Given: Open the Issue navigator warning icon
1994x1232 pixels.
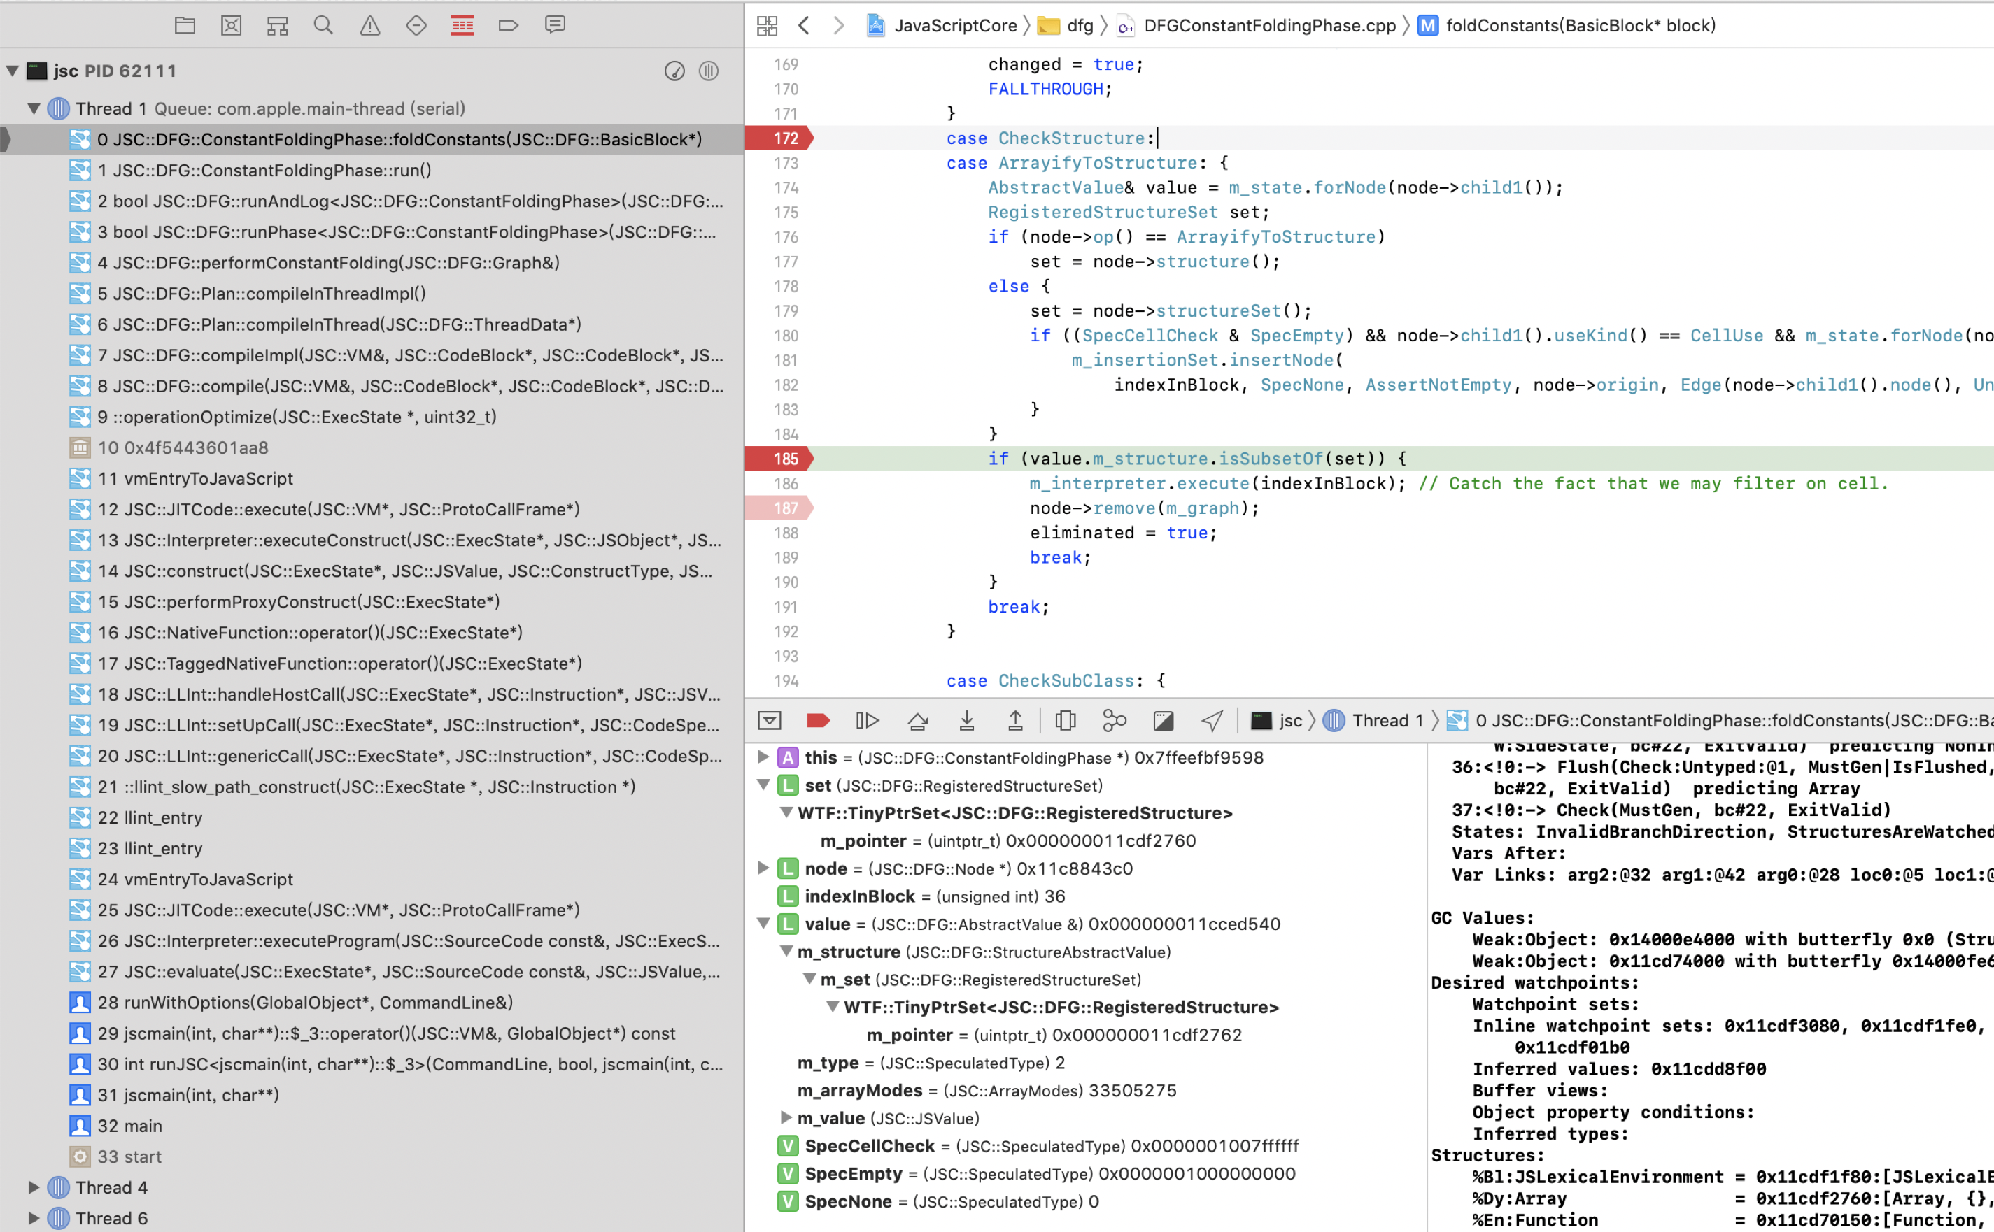Looking at the screenshot, I should pyautogui.click(x=370, y=25).
